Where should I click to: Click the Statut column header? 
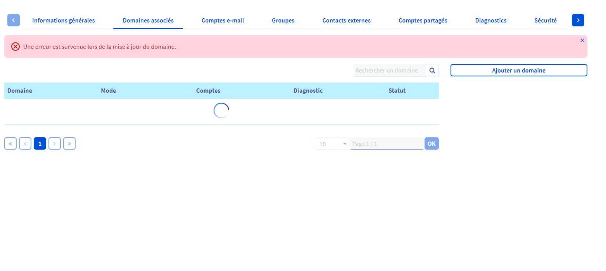point(397,91)
